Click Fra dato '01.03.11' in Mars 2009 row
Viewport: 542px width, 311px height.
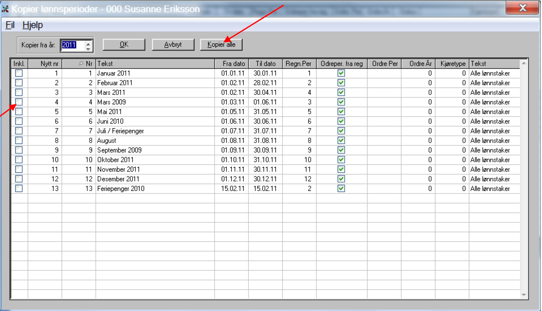coord(231,102)
